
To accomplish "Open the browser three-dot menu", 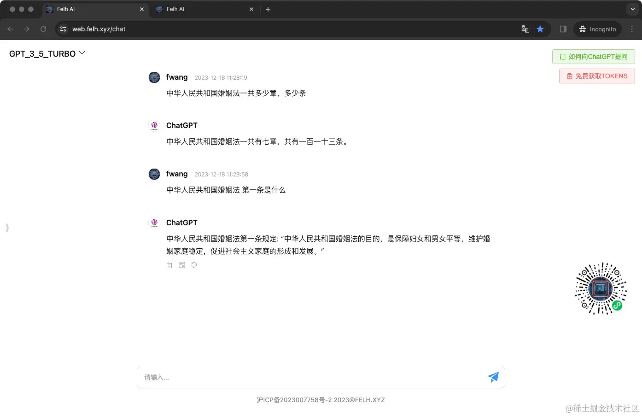I will coord(632,29).
